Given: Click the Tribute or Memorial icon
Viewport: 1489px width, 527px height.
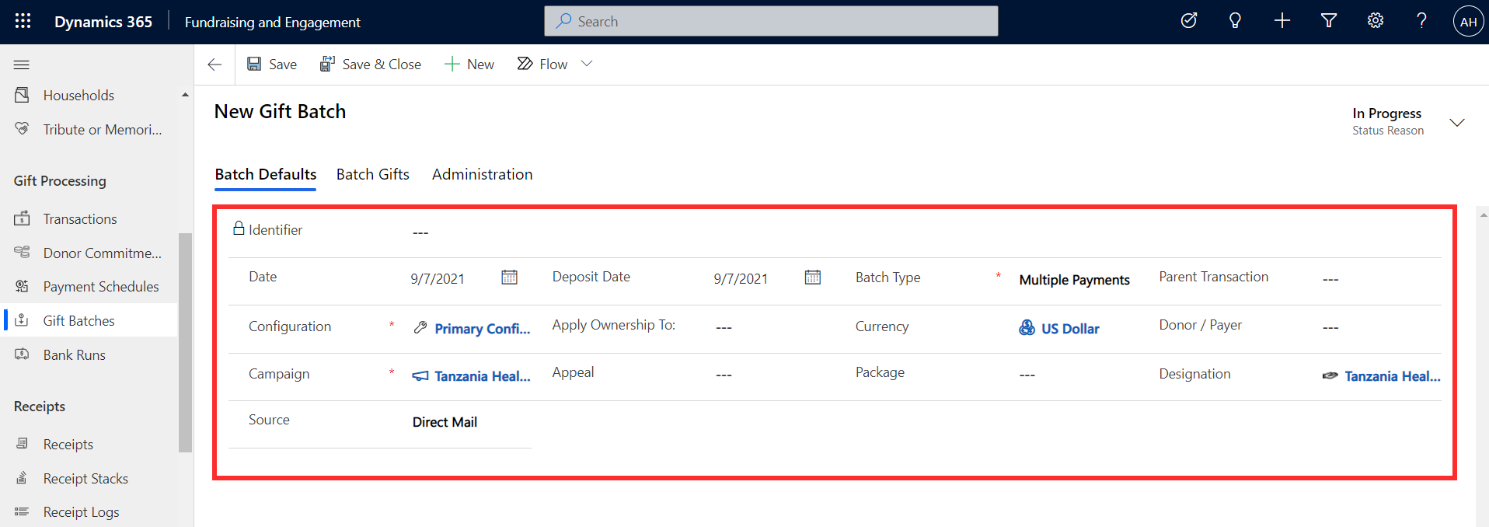Looking at the screenshot, I should coord(22,129).
